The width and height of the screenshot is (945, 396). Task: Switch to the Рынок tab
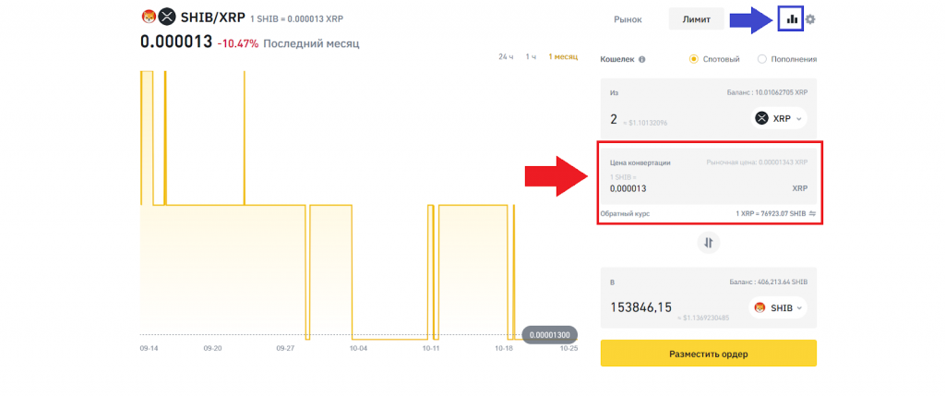628,19
